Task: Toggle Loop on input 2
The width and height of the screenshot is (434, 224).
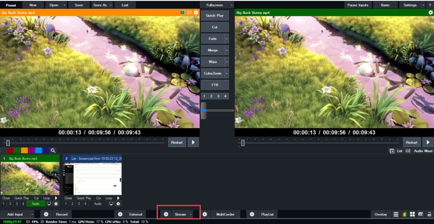Action: click(x=109, y=198)
